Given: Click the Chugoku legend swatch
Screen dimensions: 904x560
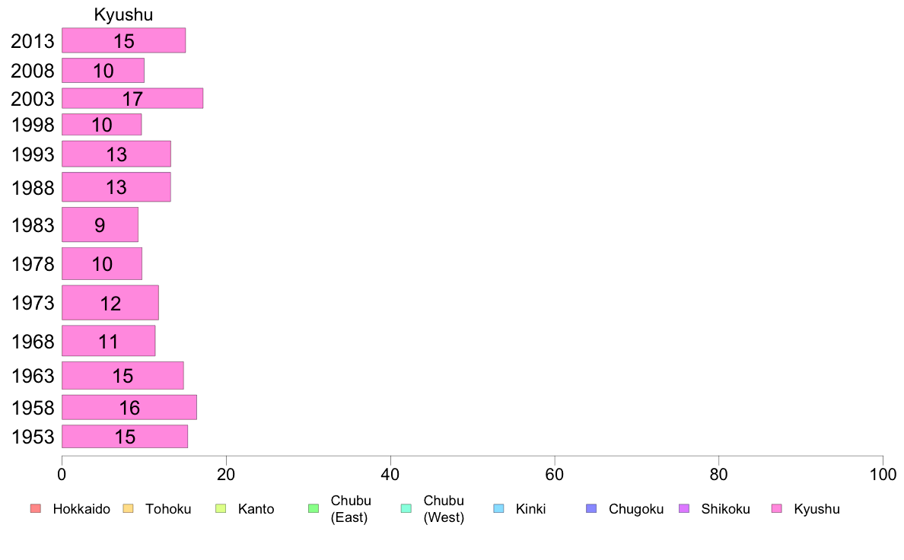Looking at the screenshot, I should pos(591,508).
